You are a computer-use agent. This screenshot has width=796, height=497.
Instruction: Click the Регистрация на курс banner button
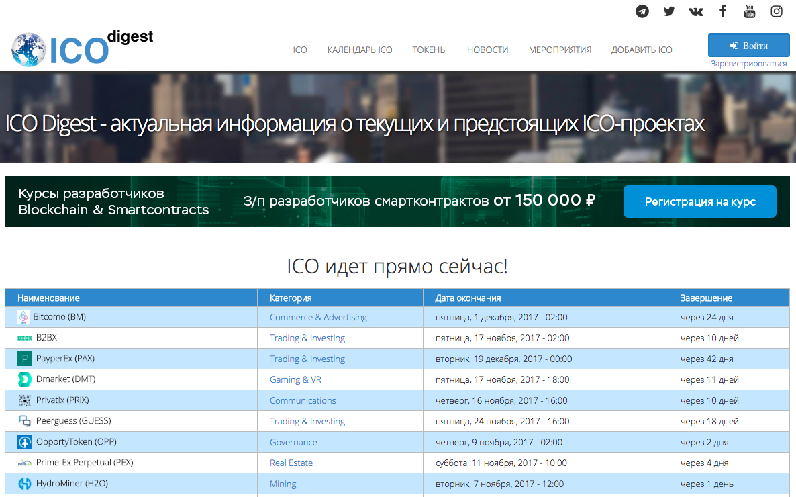(x=700, y=201)
